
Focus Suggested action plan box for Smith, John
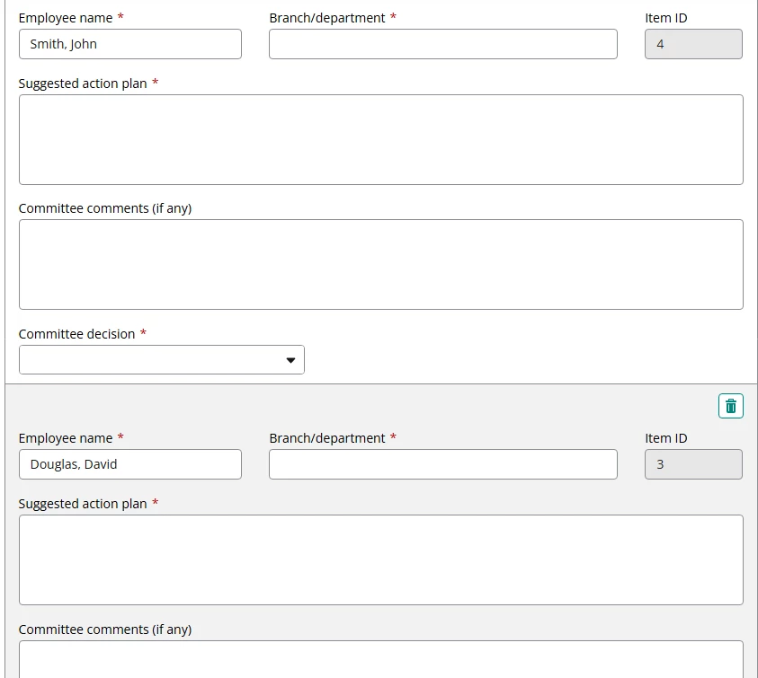(381, 139)
